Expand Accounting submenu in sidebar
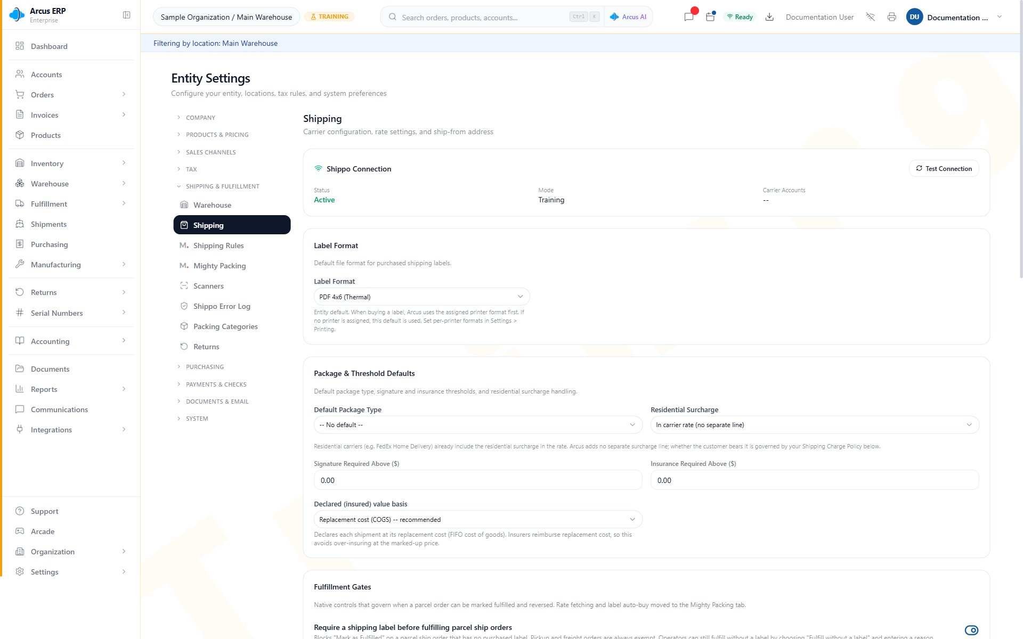The height and width of the screenshot is (639, 1023). 124,341
